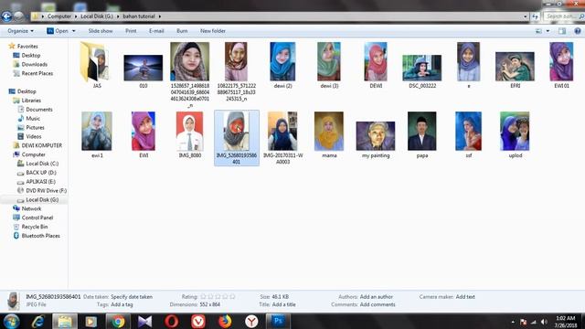This screenshot has height=329, width=585.
Task: Click E-mail in the toolbar
Action: (156, 31)
